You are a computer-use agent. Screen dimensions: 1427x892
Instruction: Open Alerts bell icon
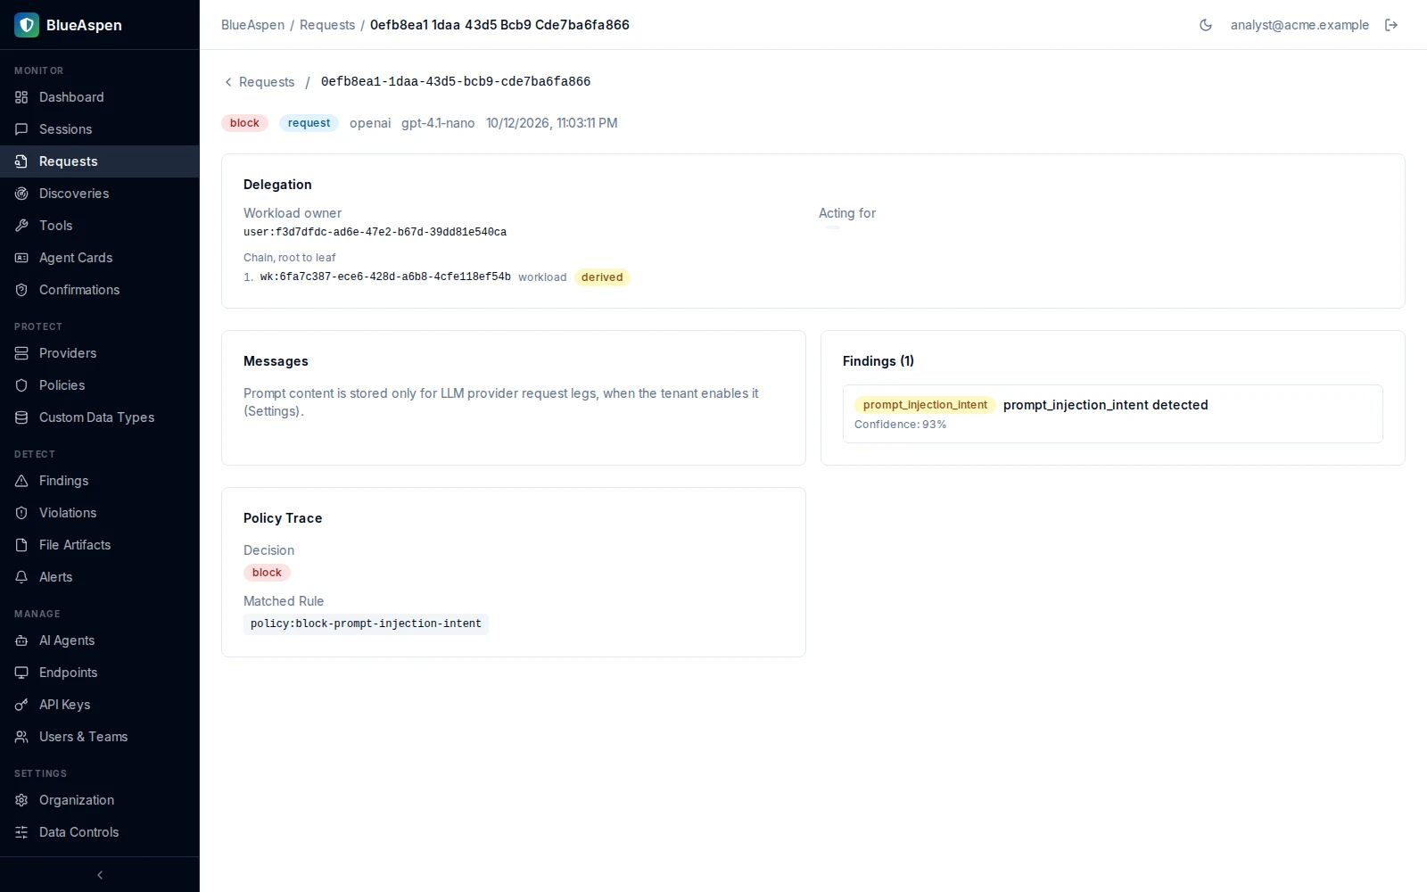21,577
